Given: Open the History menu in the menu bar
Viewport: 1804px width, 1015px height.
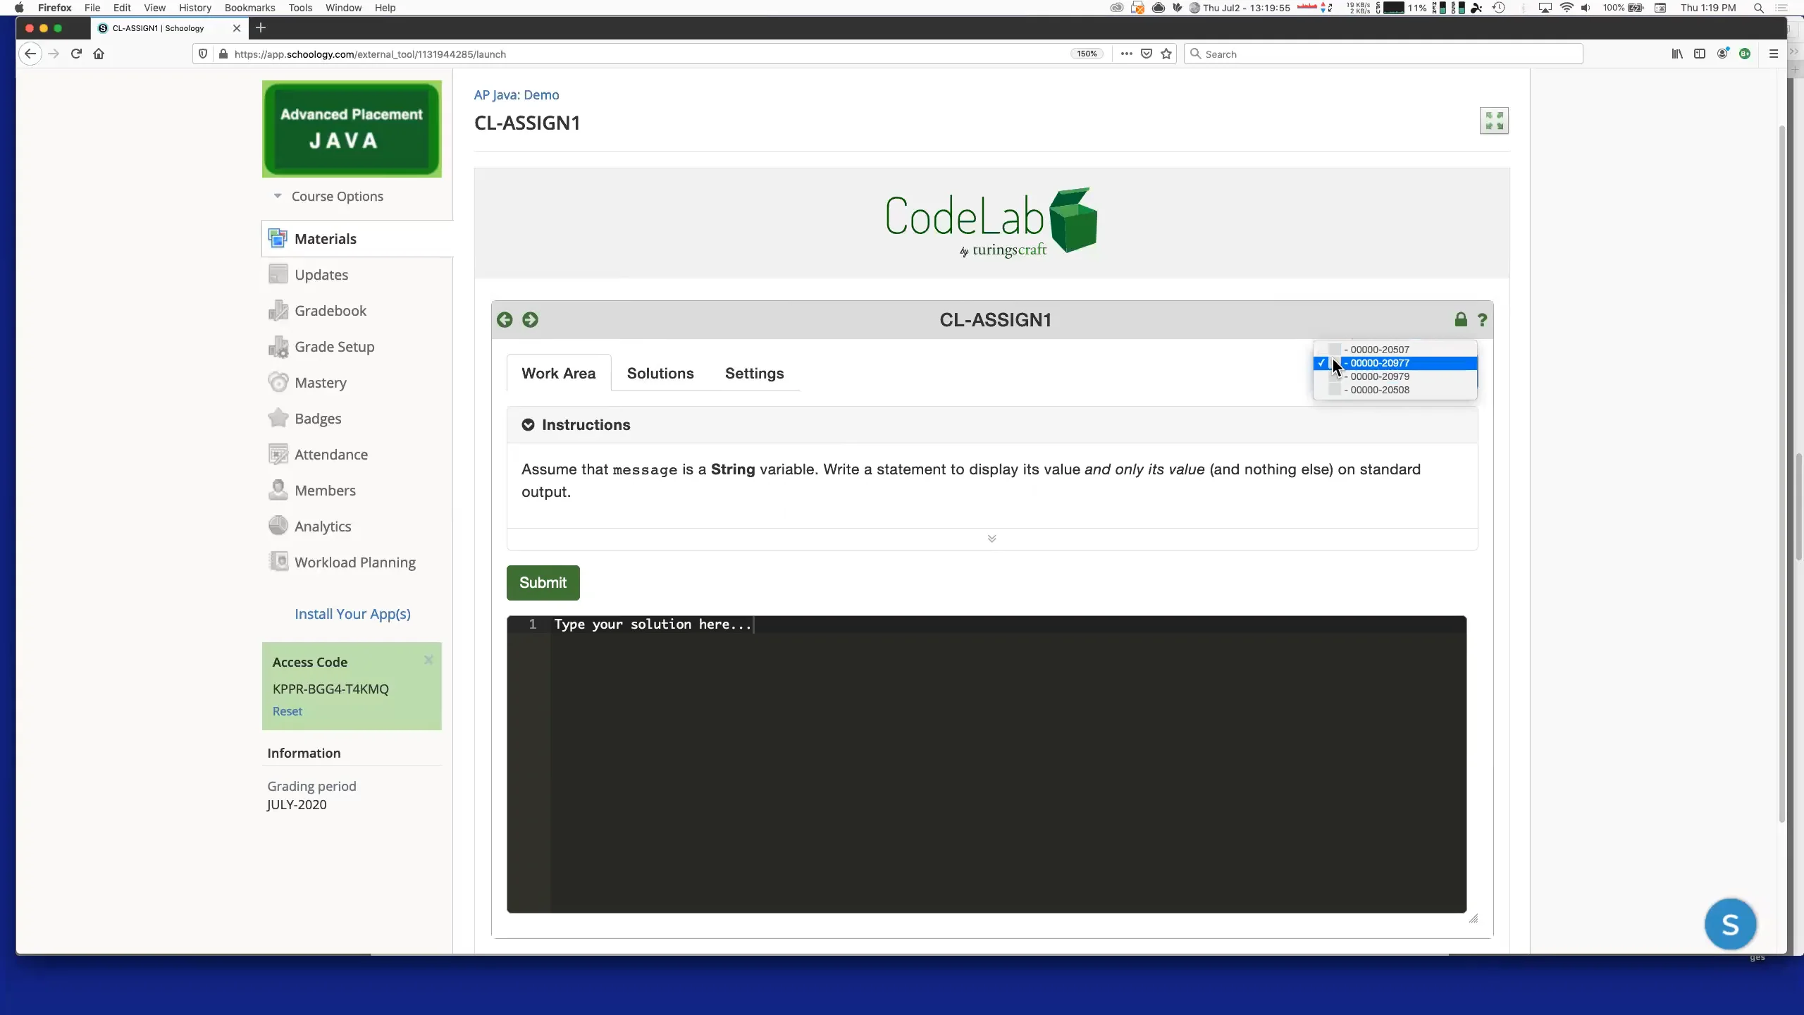Looking at the screenshot, I should 194,8.
